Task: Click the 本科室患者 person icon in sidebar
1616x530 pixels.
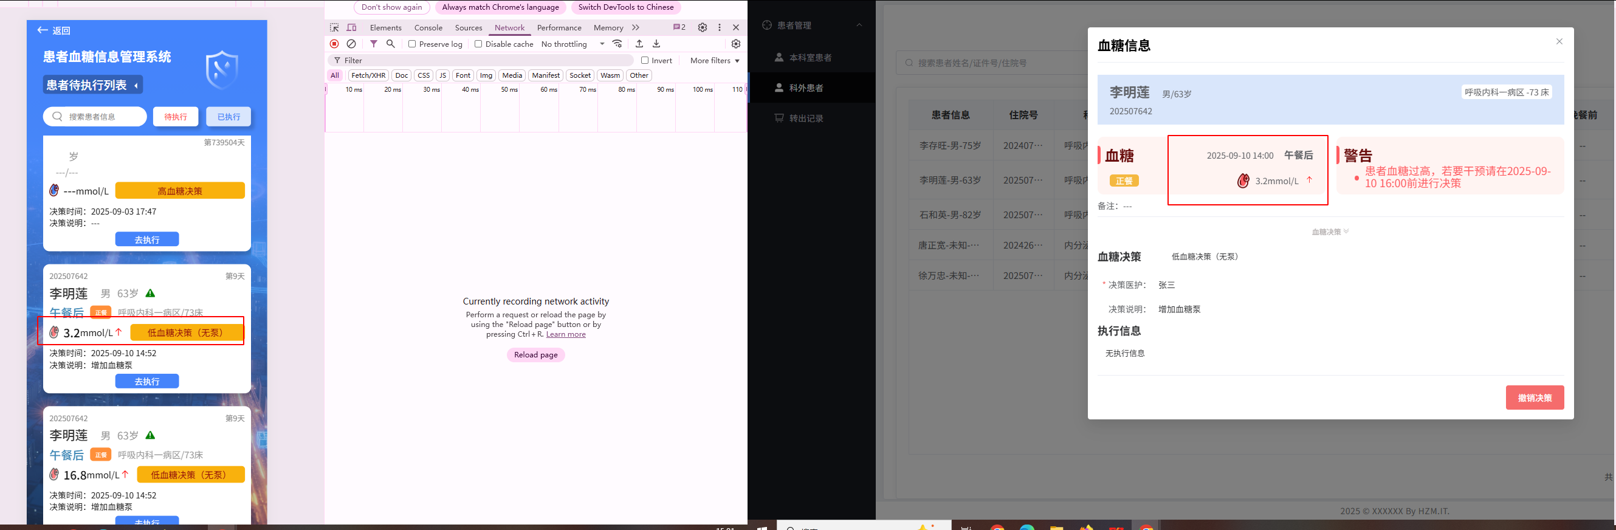Action: tap(779, 57)
